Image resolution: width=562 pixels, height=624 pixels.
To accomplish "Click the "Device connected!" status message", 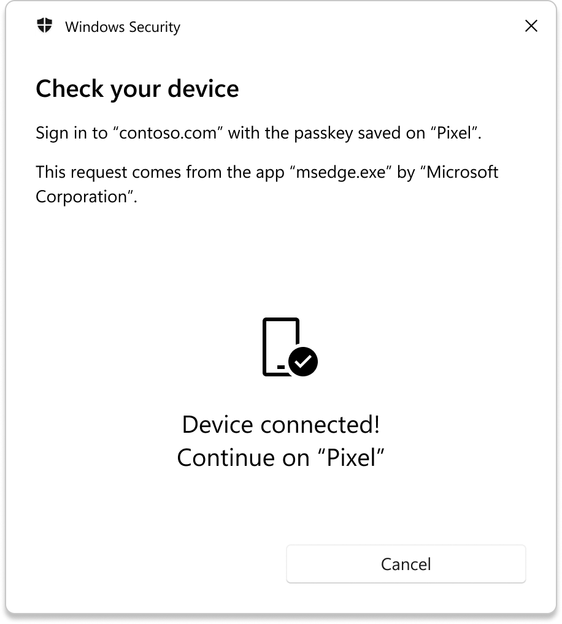I will [281, 425].
